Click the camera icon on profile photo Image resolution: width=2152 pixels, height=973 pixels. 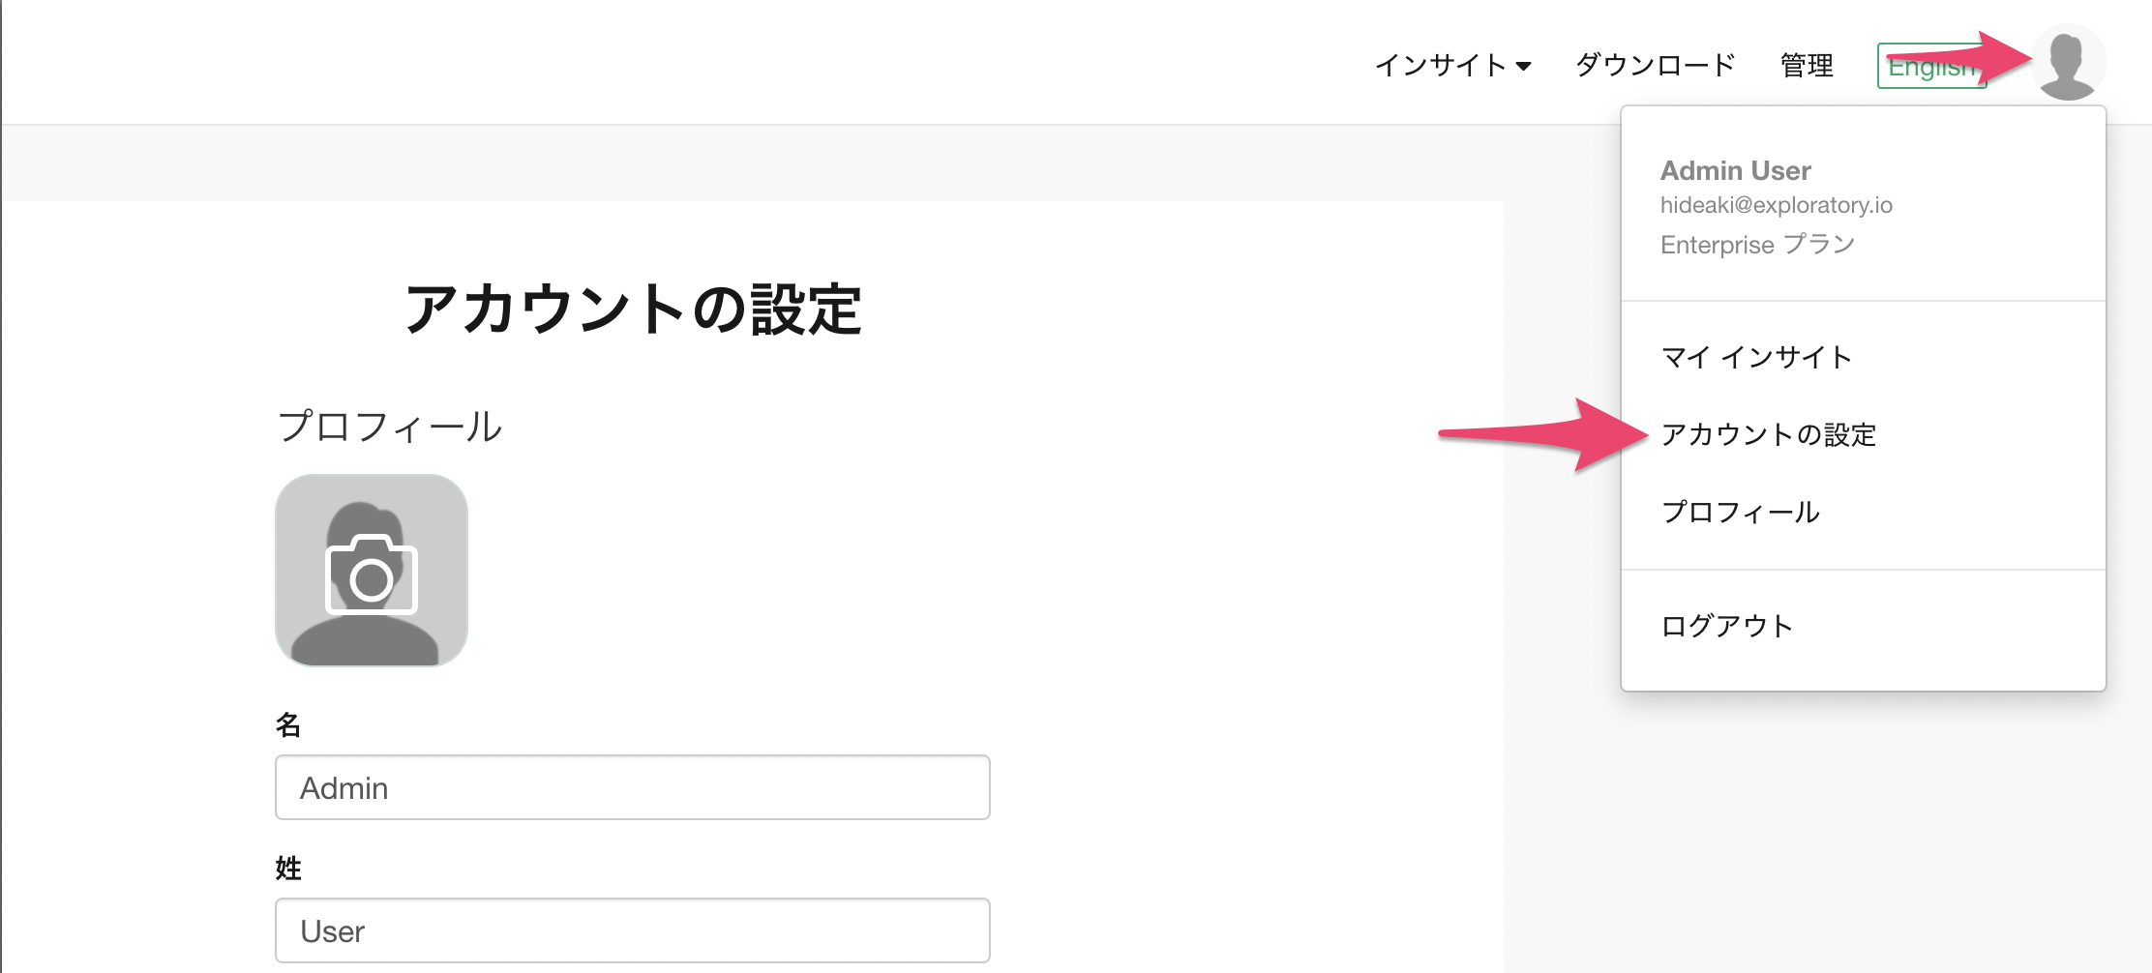[372, 575]
